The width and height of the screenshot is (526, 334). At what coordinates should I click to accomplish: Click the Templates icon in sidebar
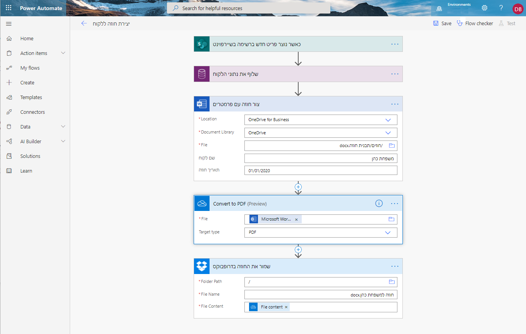point(9,97)
